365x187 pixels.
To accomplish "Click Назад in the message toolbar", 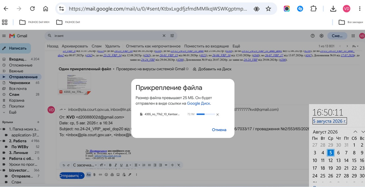I will (53, 46).
